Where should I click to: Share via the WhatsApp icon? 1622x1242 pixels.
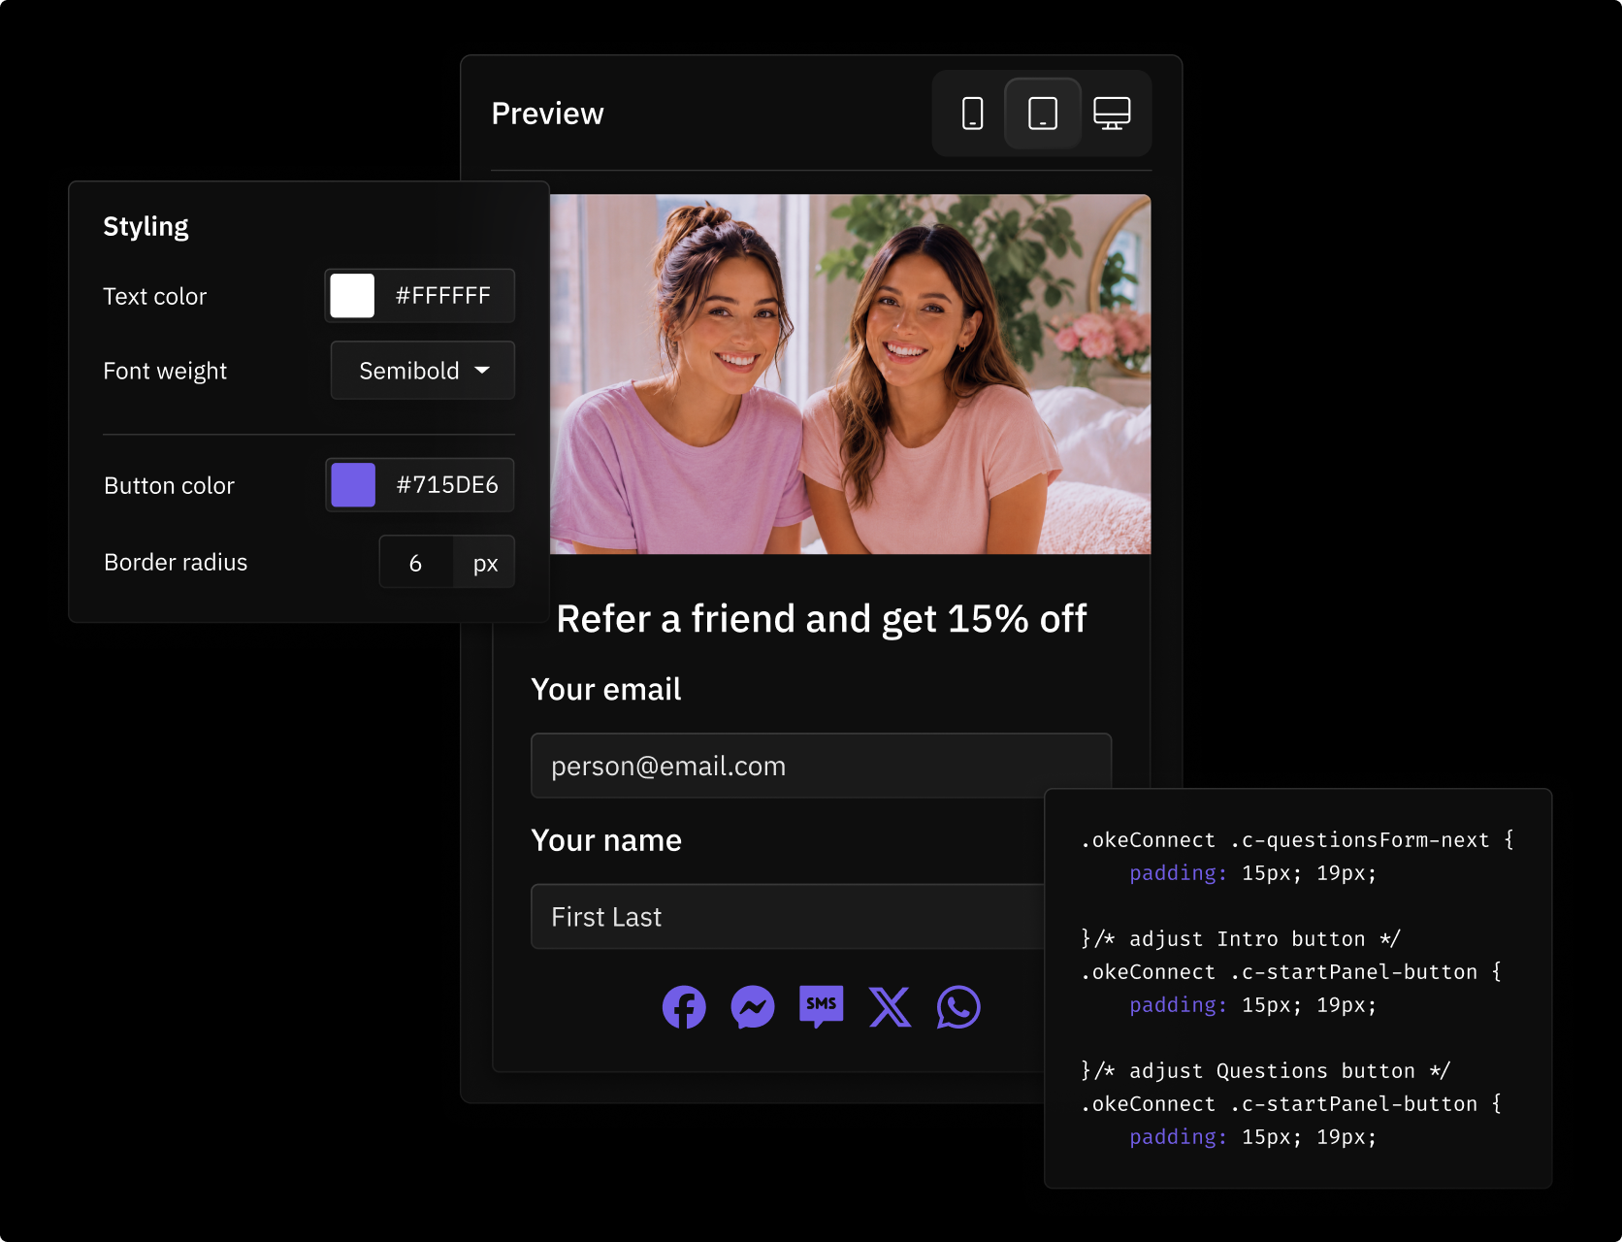tap(958, 1007)
